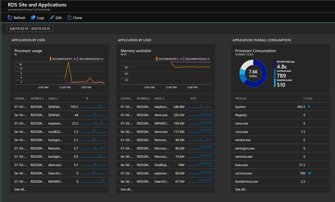This screenshot has height=202, width=335.
Task: Select the SearchU row with 0 percent
Action: [x=59, y=173]
